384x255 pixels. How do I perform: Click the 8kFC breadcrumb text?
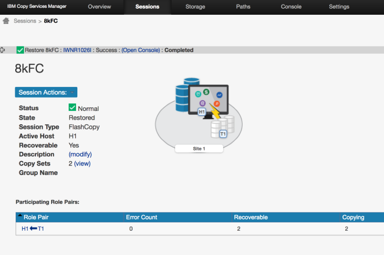click(x=51, y=21)
